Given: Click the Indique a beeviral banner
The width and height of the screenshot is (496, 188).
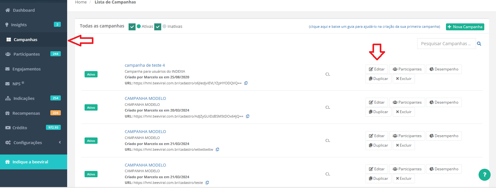Looking at the screenshot, I should 34,162.
